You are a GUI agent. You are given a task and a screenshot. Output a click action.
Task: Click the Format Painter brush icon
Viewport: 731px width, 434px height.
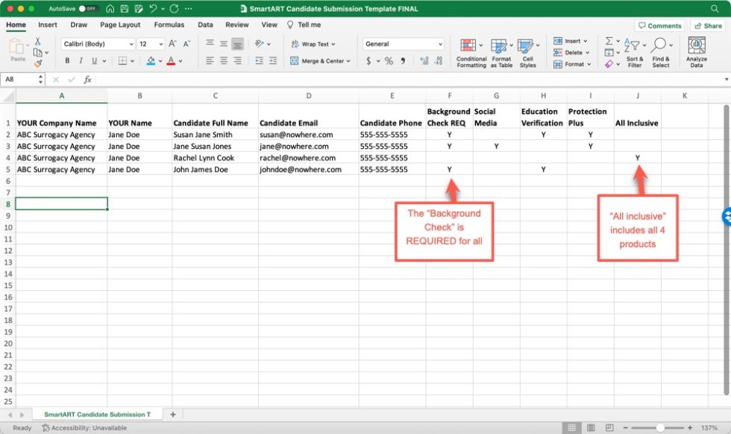click(38, 64)
